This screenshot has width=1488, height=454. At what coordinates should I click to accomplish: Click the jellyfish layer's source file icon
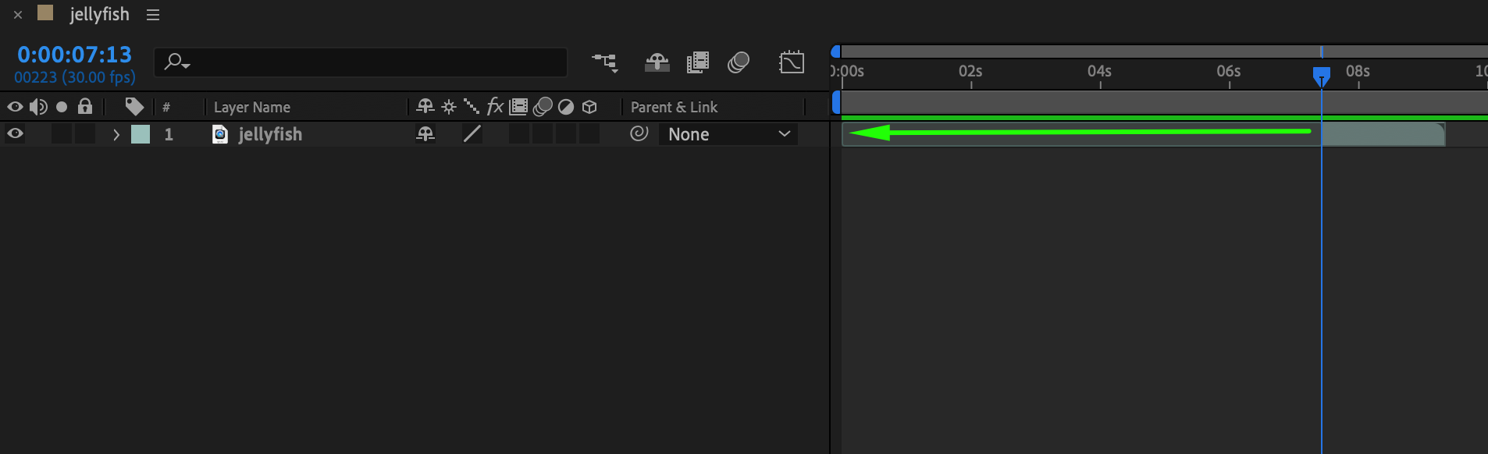point(220,134)
